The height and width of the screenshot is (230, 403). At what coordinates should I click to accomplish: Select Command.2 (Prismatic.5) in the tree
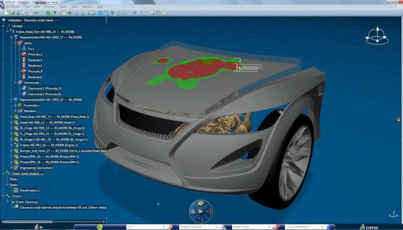44,94
